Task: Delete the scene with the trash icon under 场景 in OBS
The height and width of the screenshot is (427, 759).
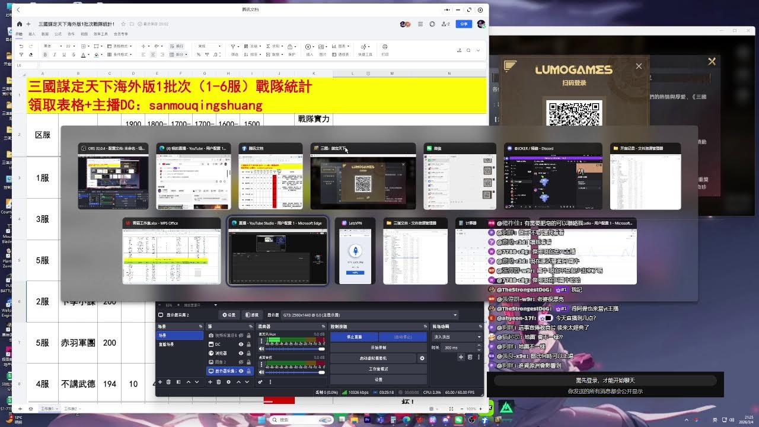Action: (168, 382)
